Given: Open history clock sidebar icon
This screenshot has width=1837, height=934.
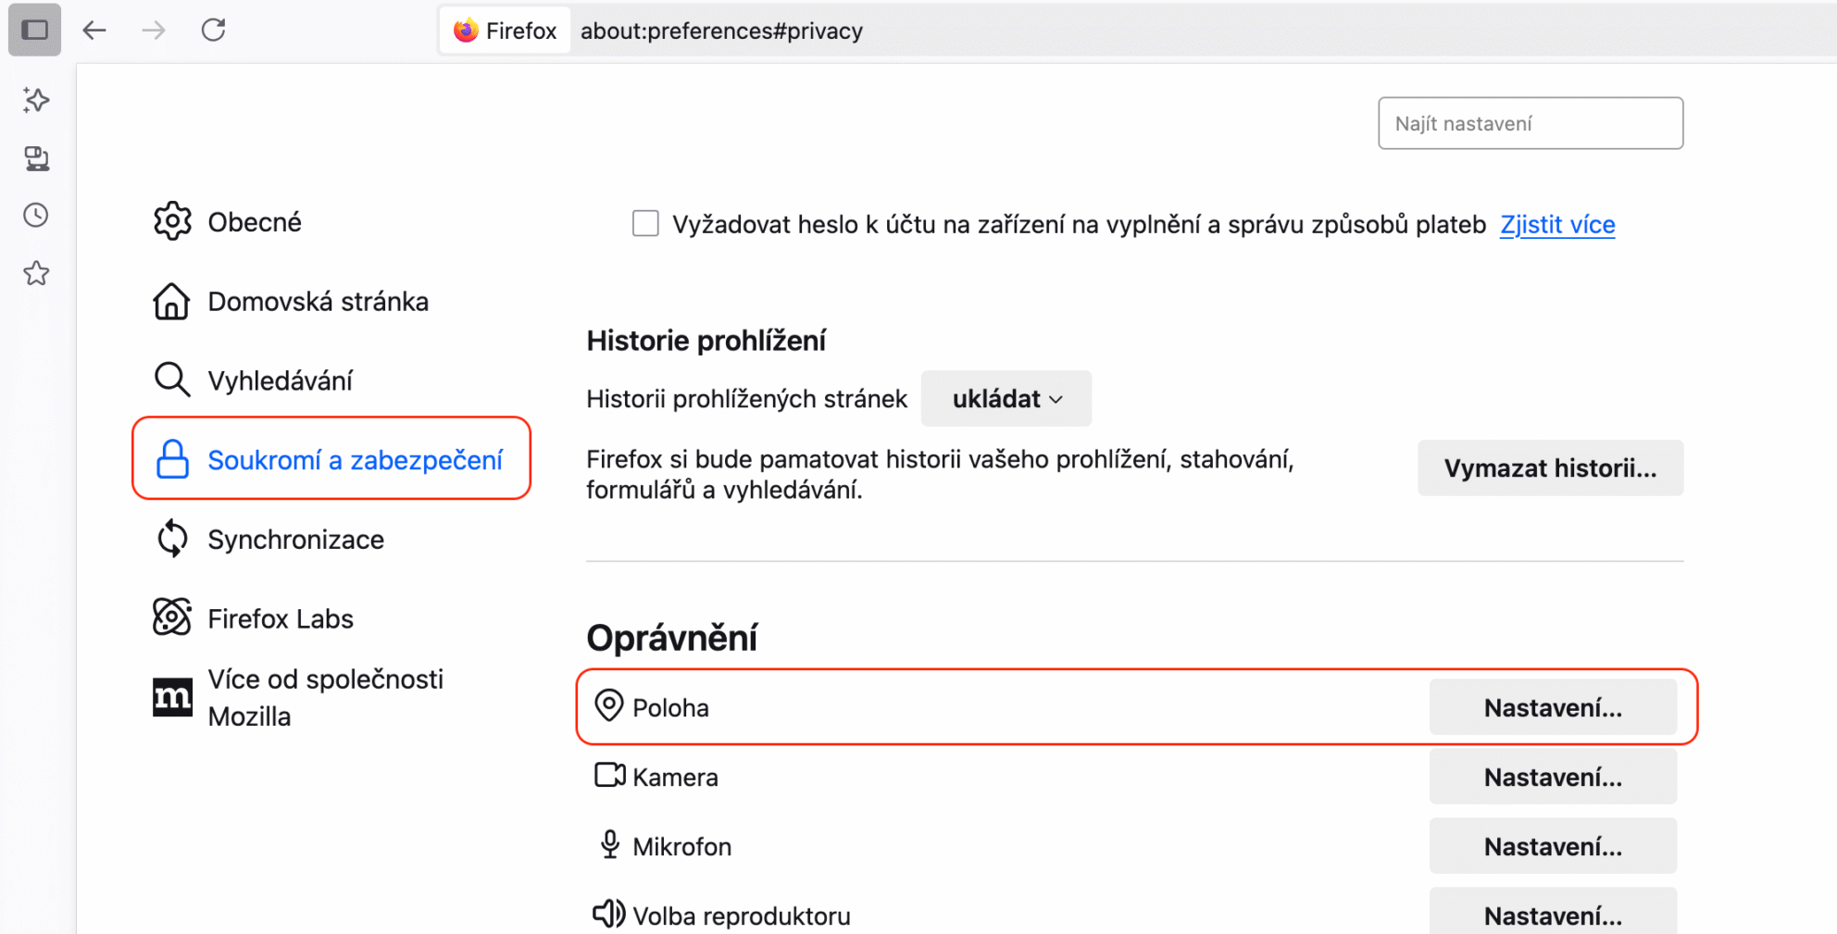Looking at the screenshot, I should coord(36,216).
